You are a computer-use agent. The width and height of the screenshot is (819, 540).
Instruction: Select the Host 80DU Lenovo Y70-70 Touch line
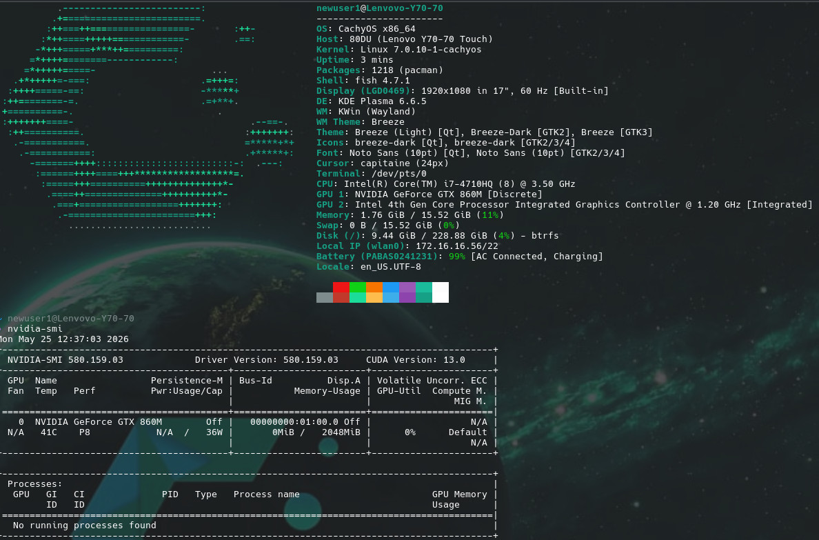[x=404, y=39]
